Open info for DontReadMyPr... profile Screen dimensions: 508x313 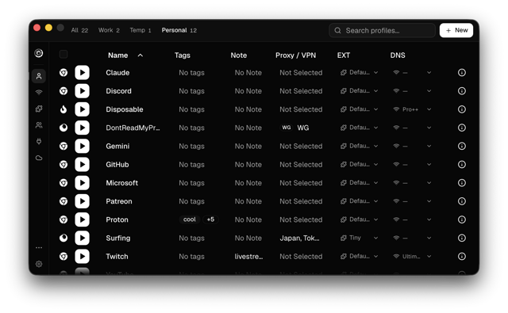click(x=462, y=128)
